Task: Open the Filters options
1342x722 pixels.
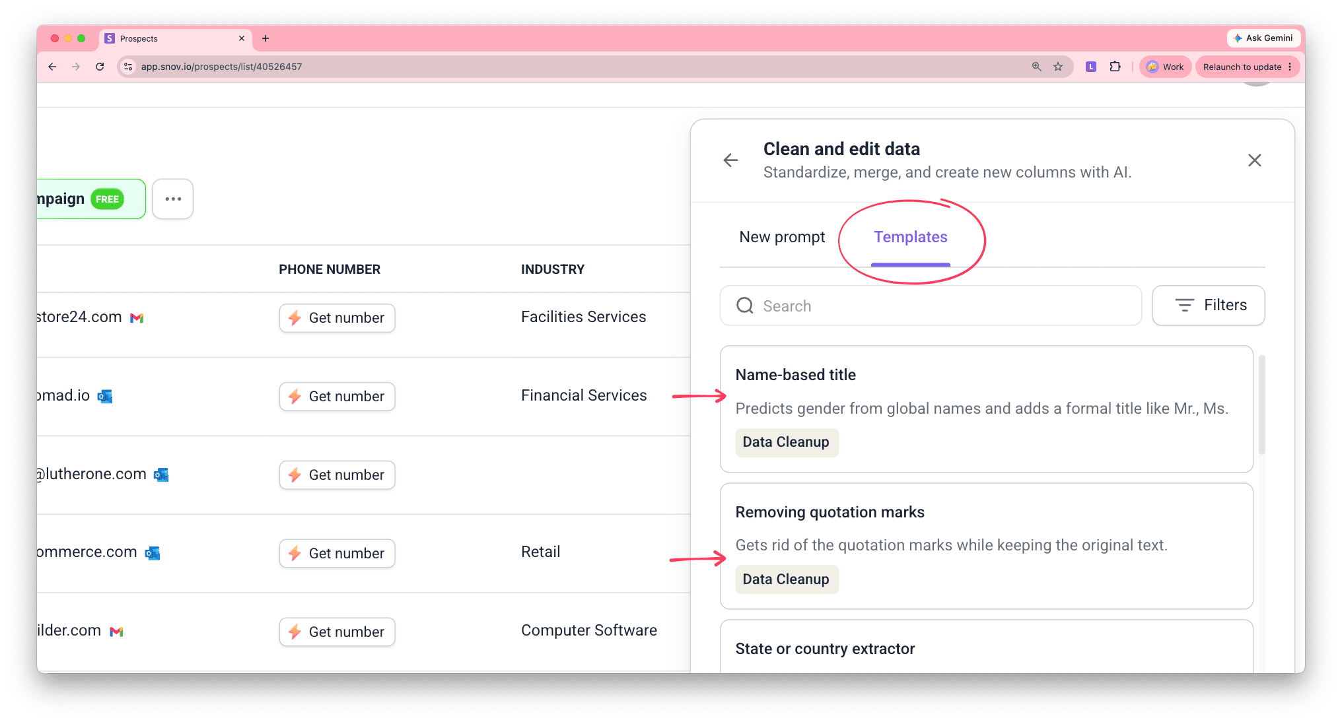Action: click(x=1208, y=305)
